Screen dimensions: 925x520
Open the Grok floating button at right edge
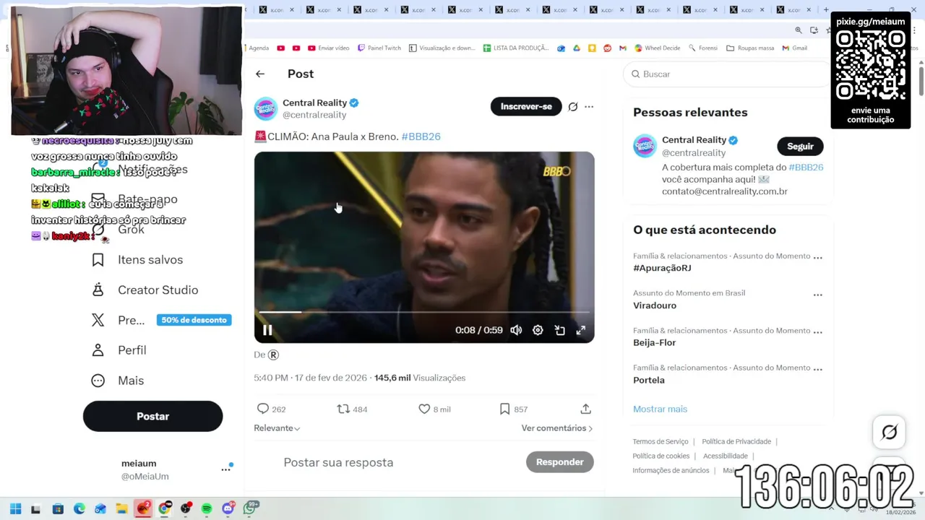coord(890,432)
